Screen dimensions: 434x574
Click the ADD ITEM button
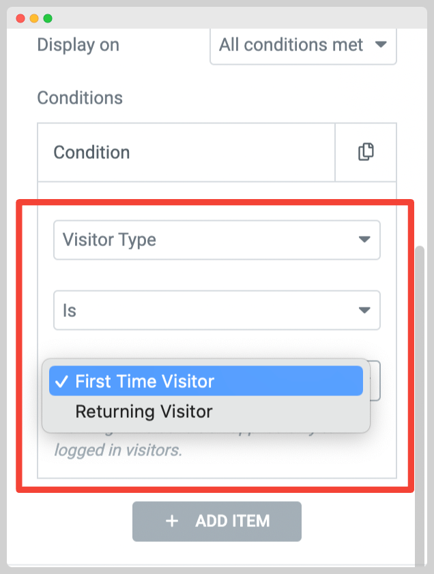pos(217,522)
